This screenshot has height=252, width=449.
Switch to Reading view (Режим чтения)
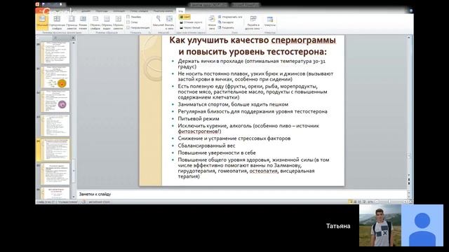click(83, 22)
